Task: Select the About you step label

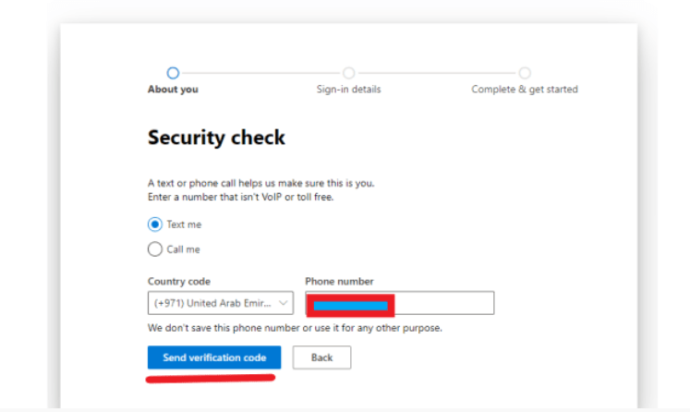Action: [x=173, y=90]
